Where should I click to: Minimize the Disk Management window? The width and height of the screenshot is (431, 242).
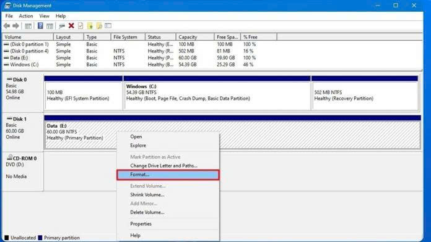coord(378,5)
